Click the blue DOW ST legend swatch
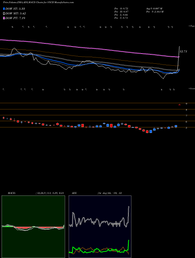The width and height of the screenshot is (195, 258). click(4, 9)
